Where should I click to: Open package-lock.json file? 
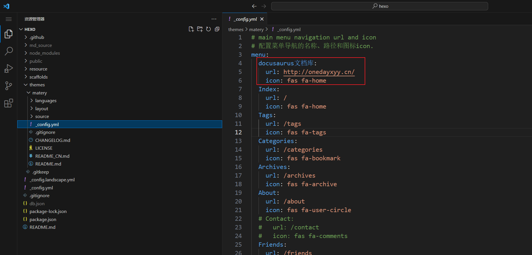(120, 211)
